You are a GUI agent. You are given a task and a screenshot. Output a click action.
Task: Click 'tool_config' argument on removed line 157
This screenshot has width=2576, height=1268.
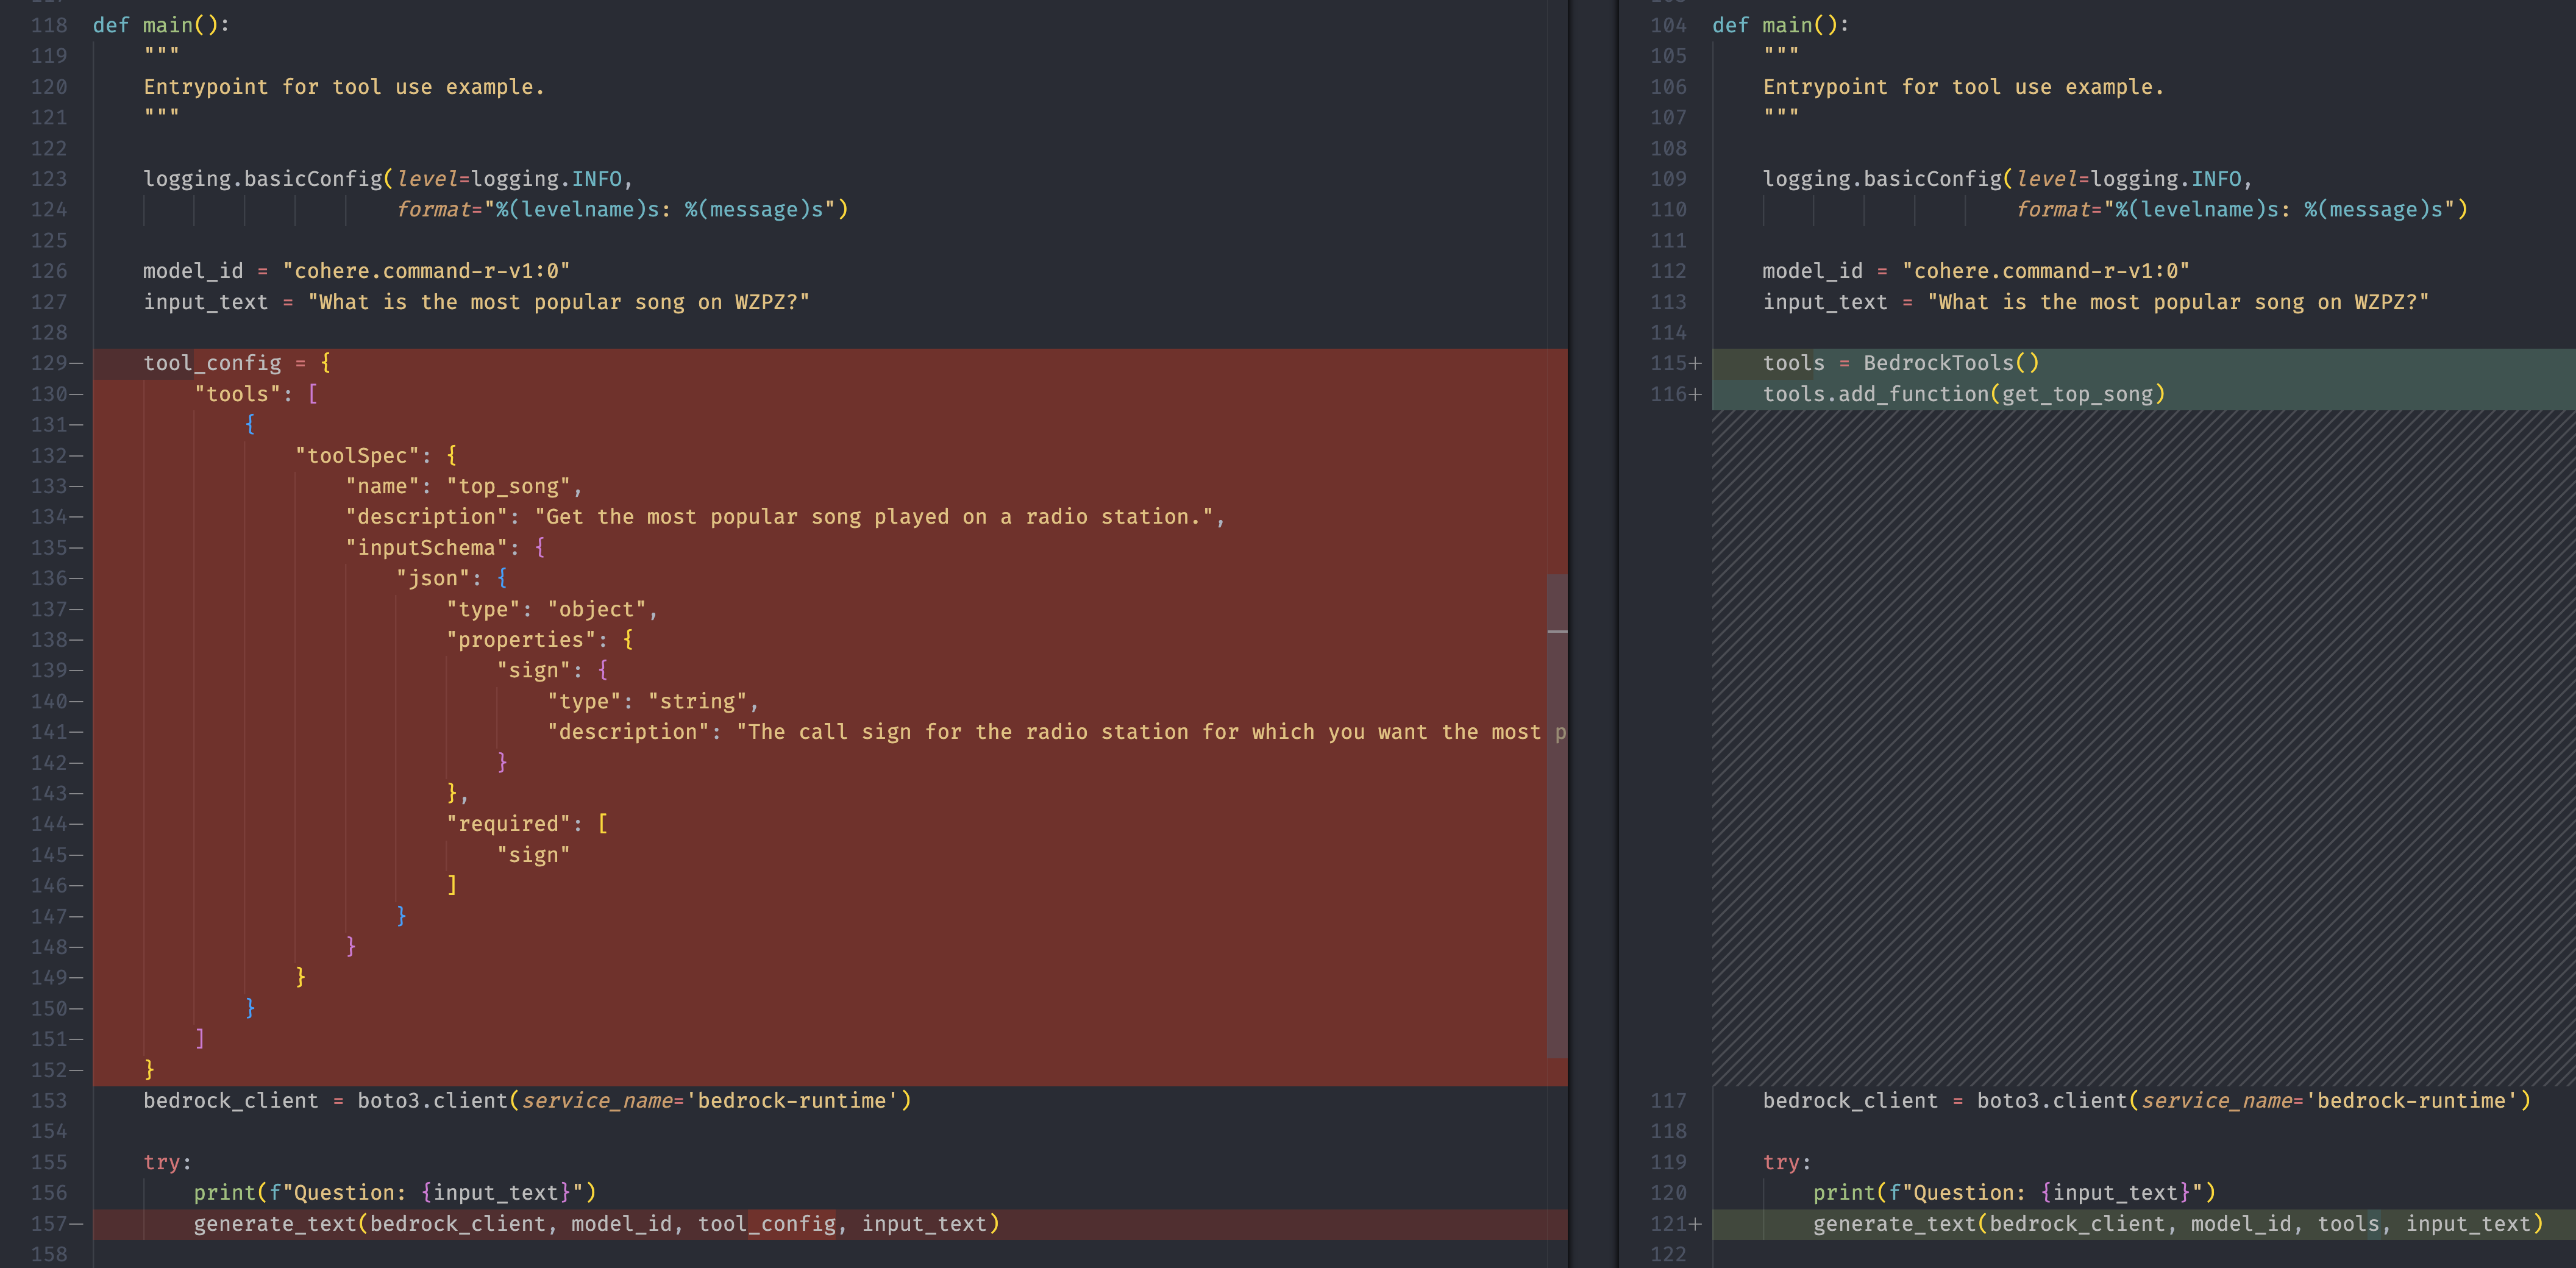click(766, 1224)
